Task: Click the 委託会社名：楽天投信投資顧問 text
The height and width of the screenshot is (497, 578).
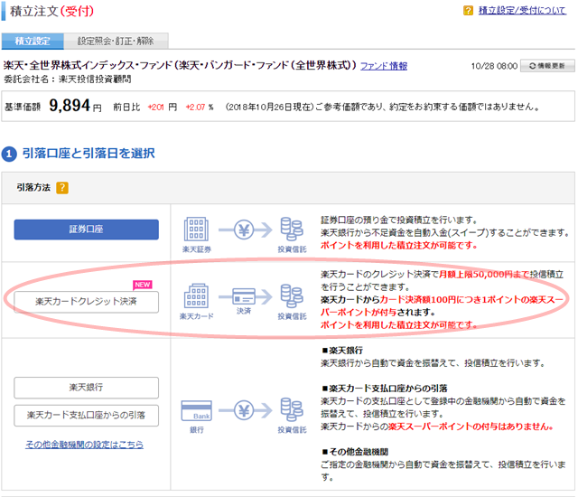Action: [68, 80]
